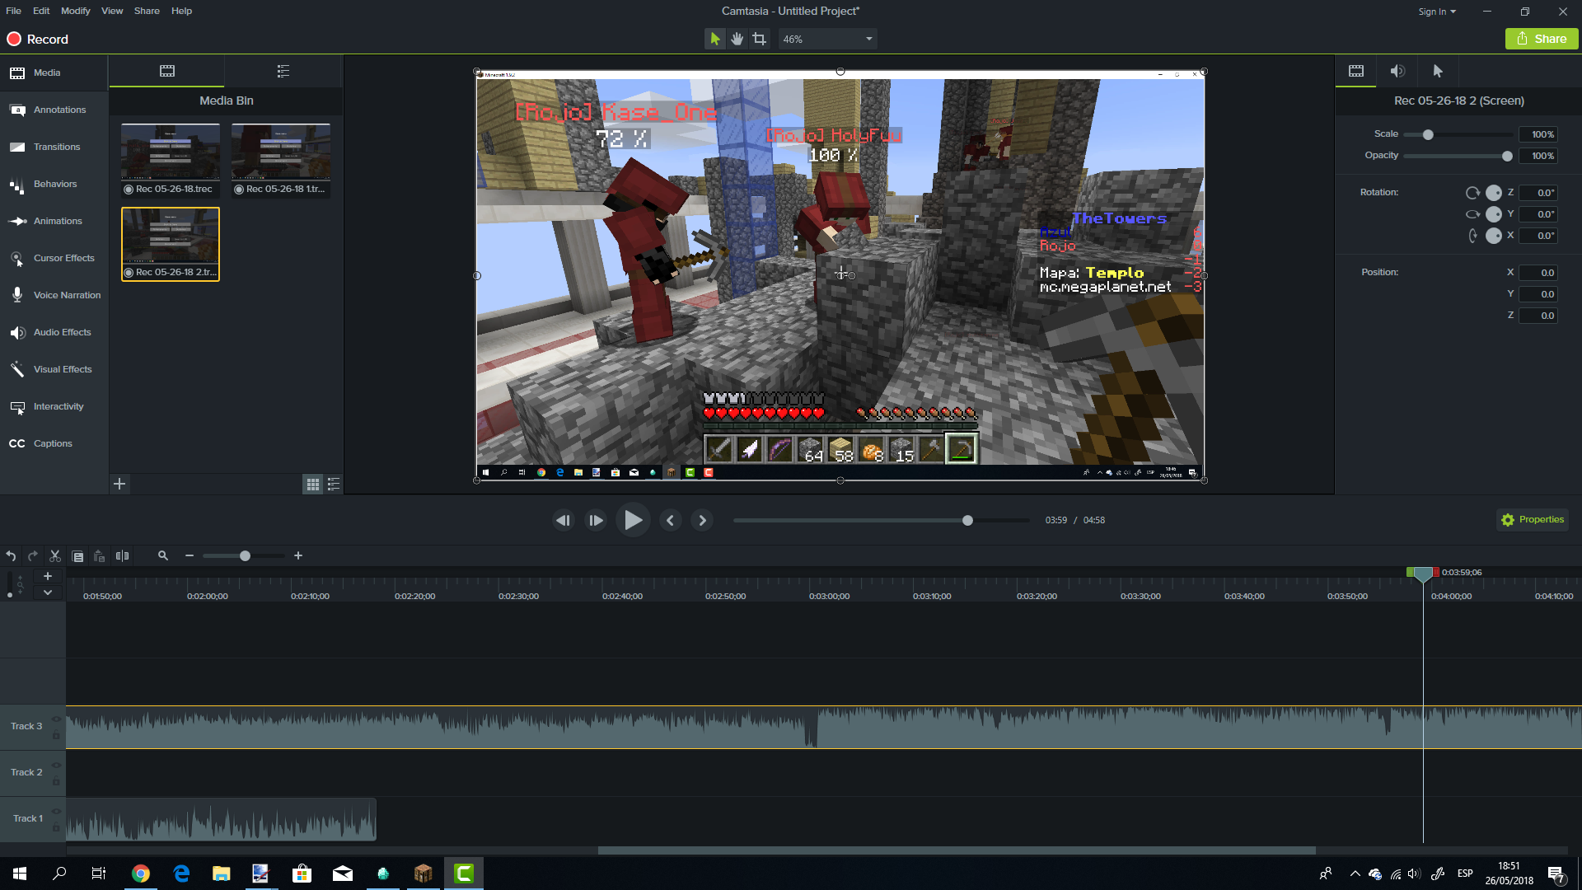1582x890 pixels.
Task: Open the canvas zoom 46% dropdown
Action: click(x=827, y=39)
